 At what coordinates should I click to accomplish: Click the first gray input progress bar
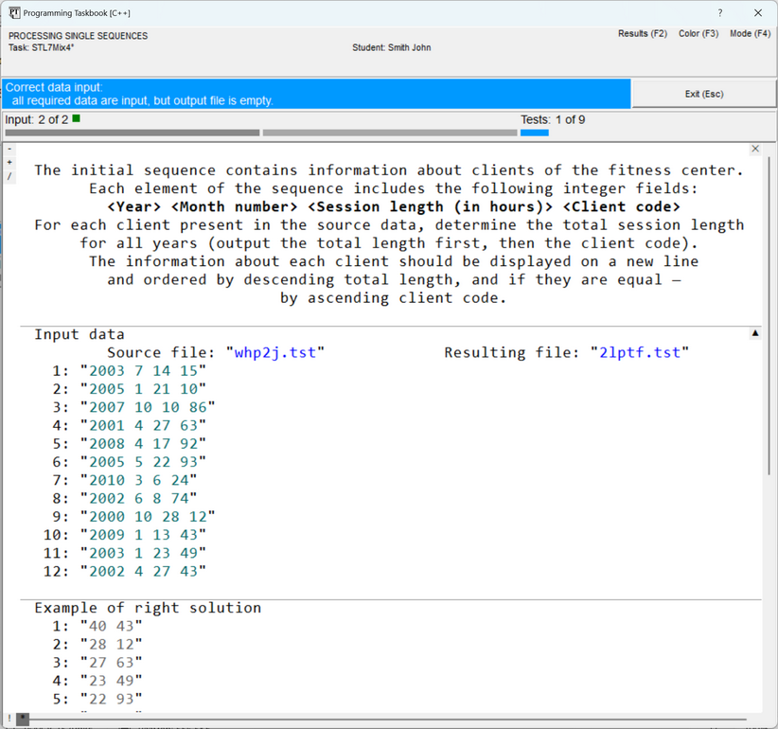(132, 133)
